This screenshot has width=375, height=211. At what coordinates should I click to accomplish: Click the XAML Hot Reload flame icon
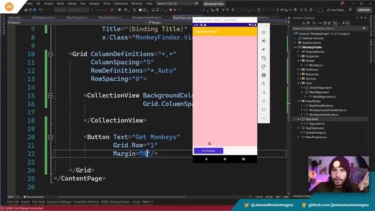point(111,10)
